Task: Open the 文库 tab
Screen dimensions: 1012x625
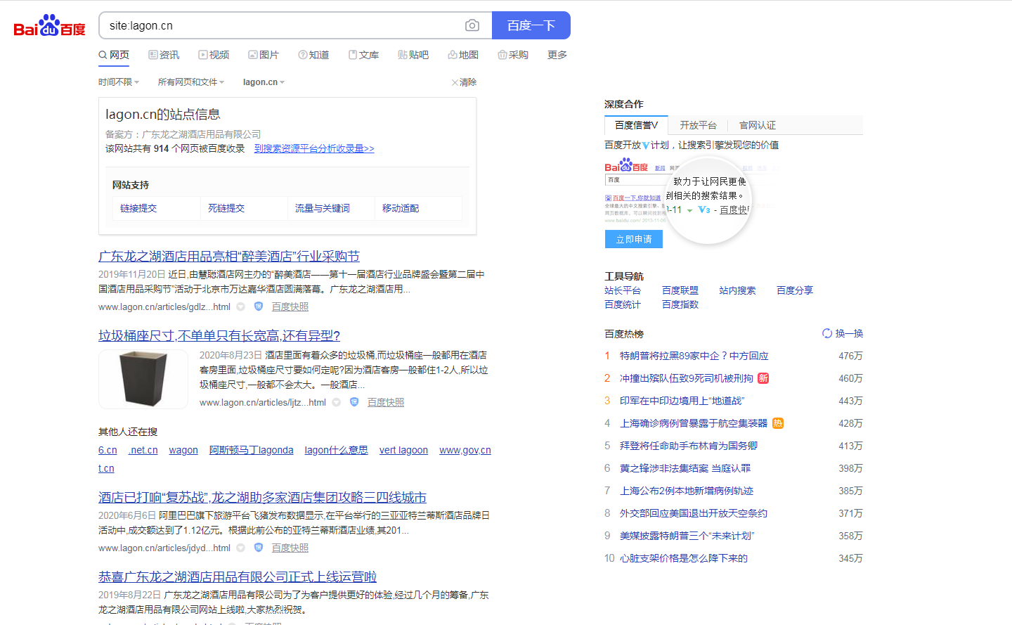Action: (x=363, y=55)
